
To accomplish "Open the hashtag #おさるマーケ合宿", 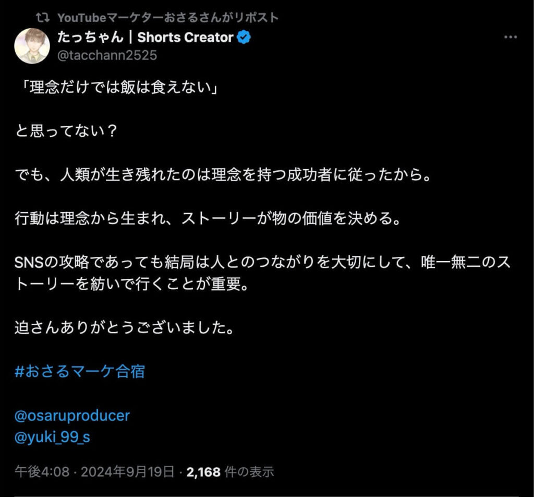I will (80, 371).
